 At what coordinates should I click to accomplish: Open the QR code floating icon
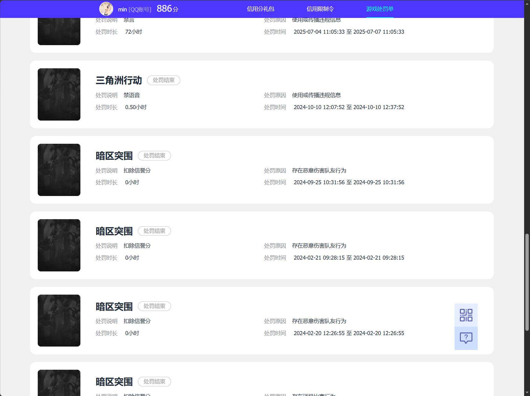[x=466, y=315]
